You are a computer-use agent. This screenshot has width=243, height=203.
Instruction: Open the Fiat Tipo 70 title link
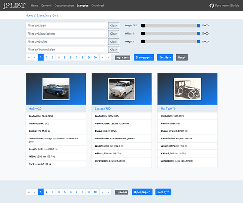[168, 108]
